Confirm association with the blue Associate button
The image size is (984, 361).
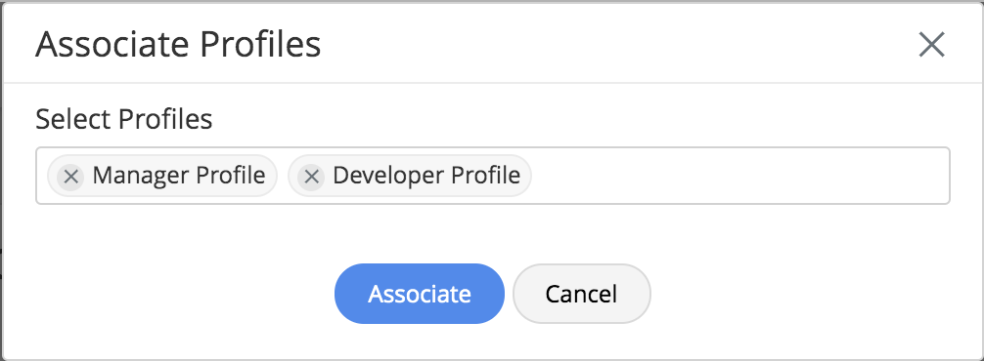click(x=420, y=294)
